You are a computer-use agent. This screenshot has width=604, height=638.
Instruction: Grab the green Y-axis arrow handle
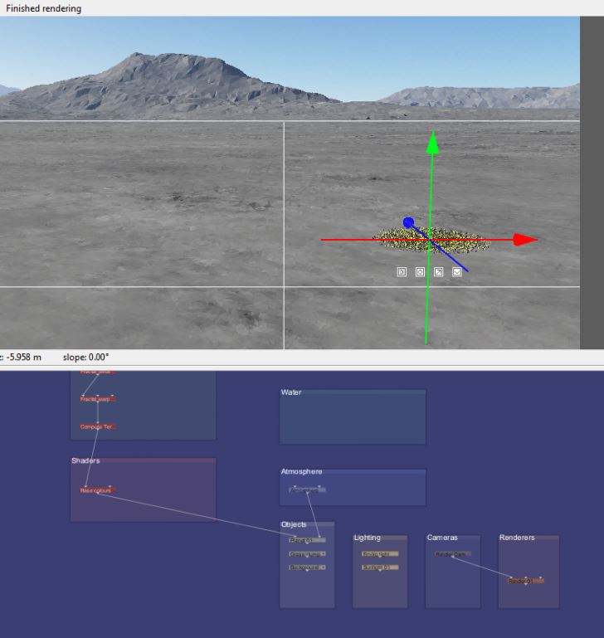(432, 143)
